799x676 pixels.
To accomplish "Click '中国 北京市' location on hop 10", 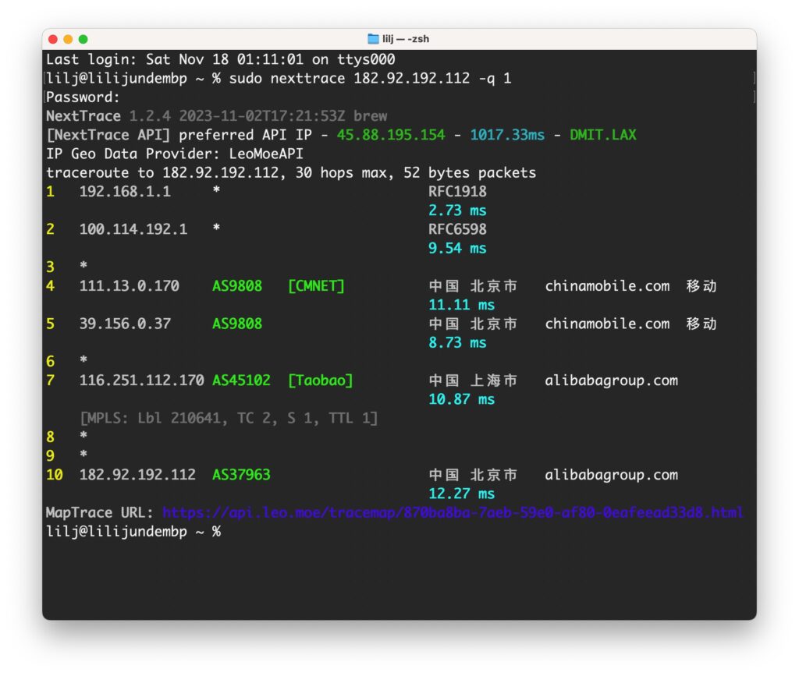I will [472, 474].
